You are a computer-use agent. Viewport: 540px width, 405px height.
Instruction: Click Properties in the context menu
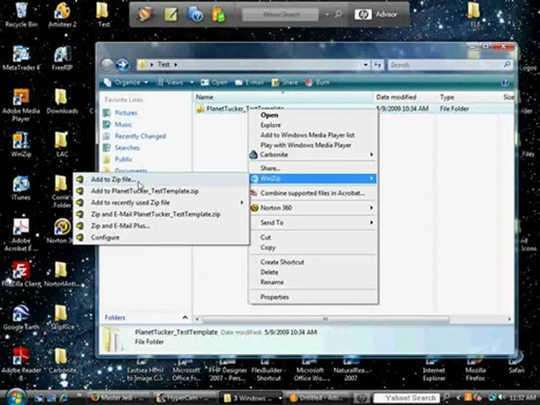click(x=274, y=297)
